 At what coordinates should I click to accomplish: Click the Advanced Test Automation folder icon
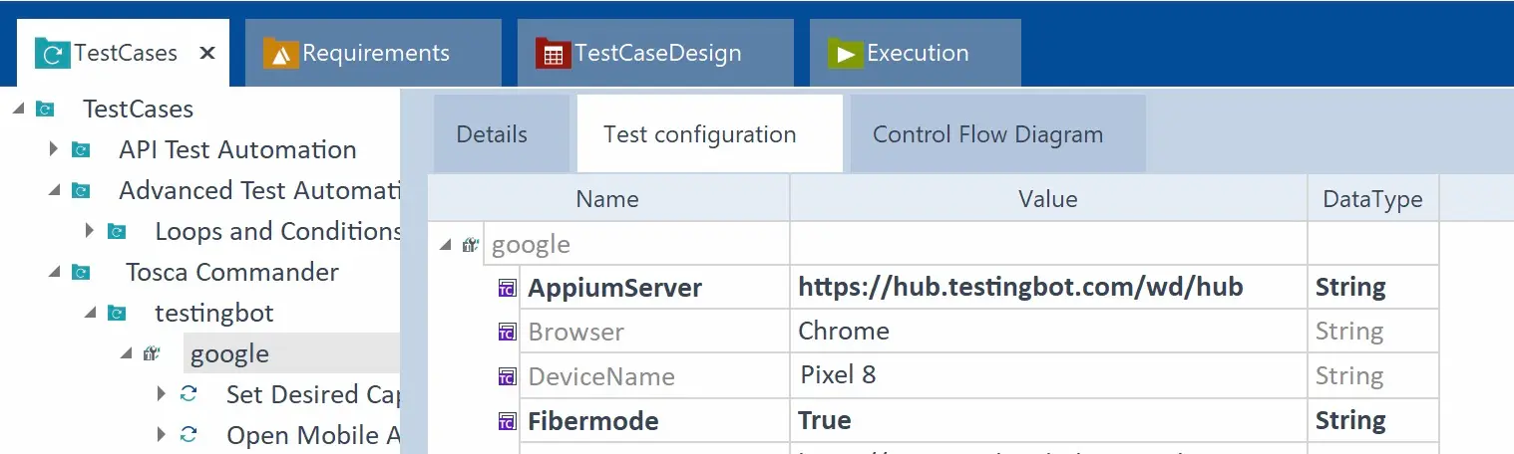click(x=81, y=190)
